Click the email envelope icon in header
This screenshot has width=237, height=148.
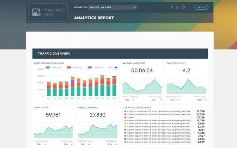pos(177,7)
